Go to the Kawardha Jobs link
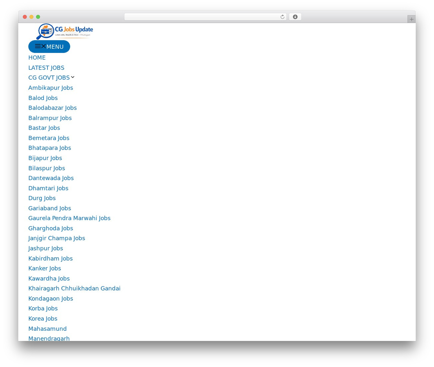The height and width of the screenshot is (367, 434). point(49,278)
